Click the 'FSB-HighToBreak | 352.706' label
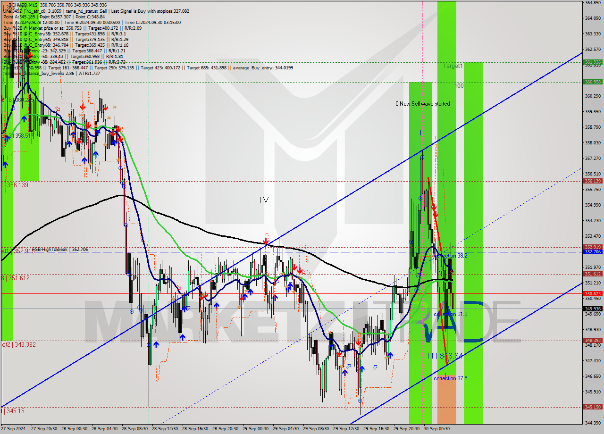Image resolution: width=604 pixels, height=434 pixels. pos(60,249)
